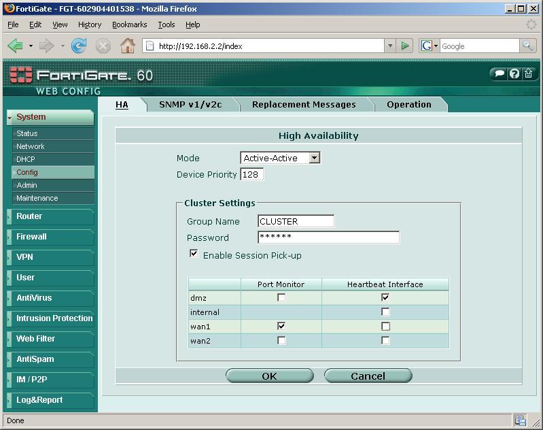The image size is (543, 430).
Task: Click the FortiGate red logo
Action: click(x=21, y=75)
